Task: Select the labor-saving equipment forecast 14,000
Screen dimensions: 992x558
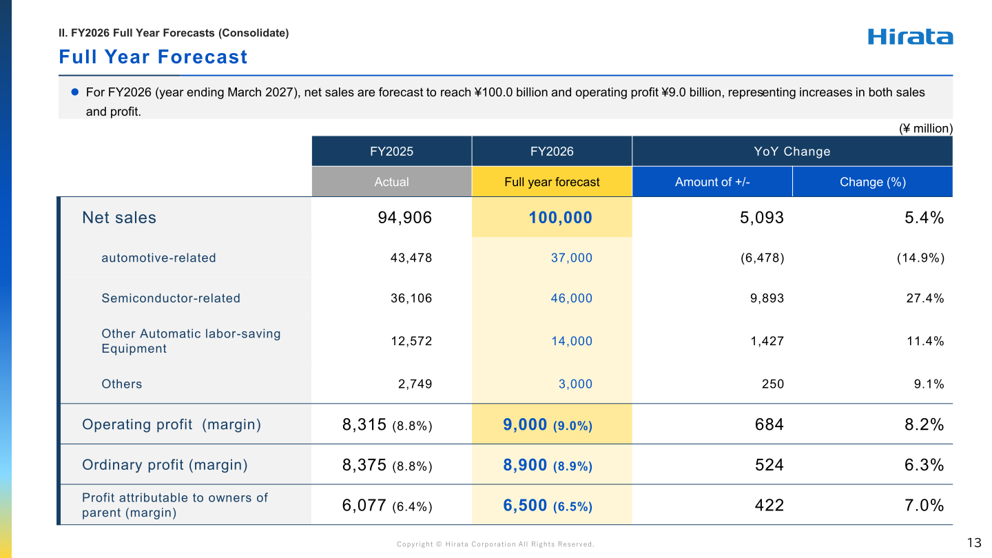Action: (572, 341)
